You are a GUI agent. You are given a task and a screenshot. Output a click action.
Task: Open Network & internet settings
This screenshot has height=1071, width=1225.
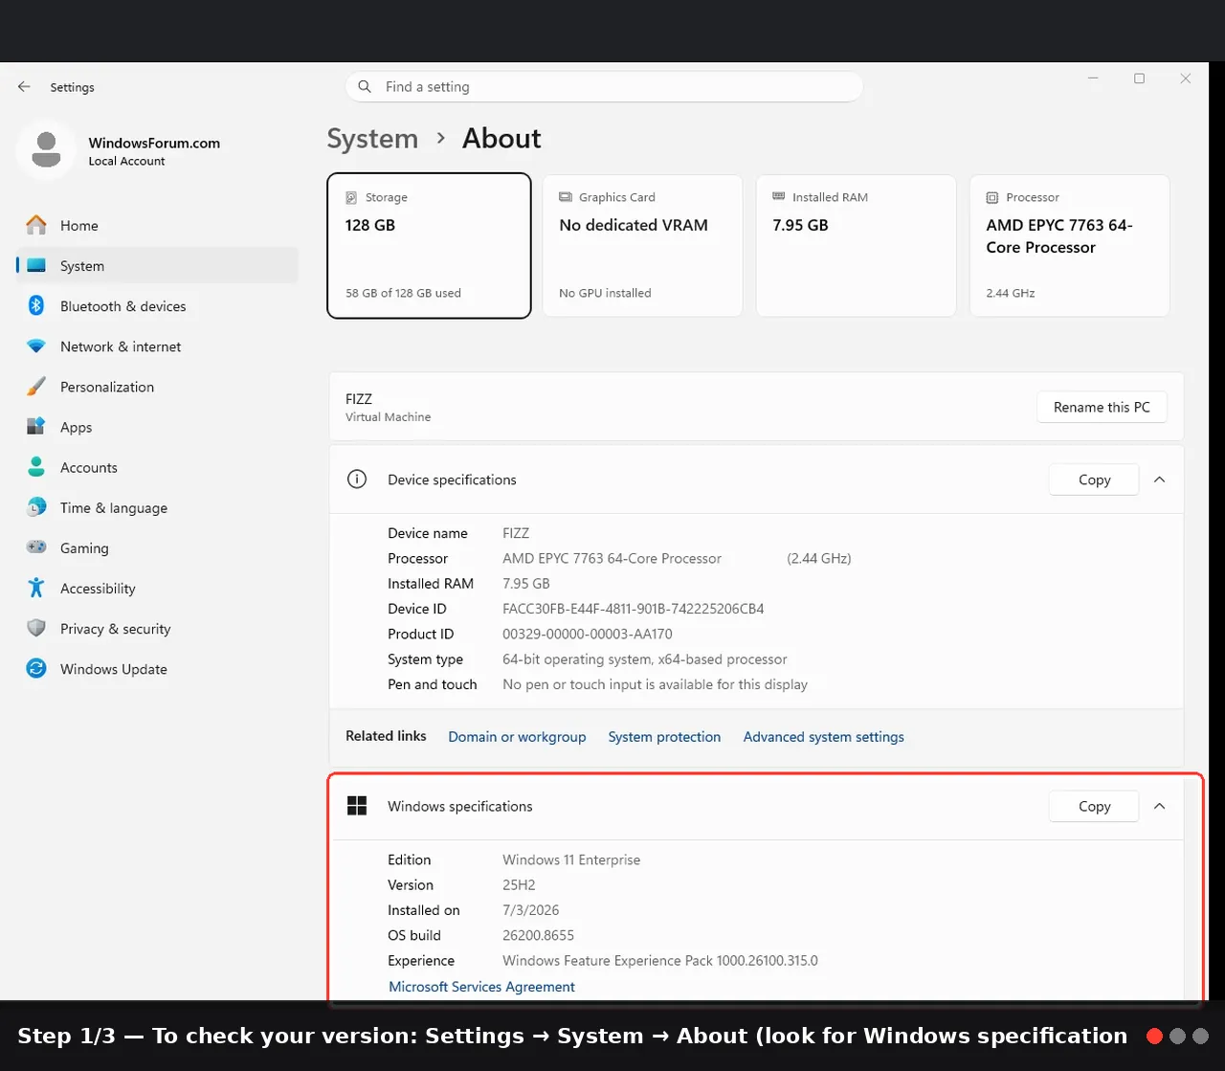(157, 346)
